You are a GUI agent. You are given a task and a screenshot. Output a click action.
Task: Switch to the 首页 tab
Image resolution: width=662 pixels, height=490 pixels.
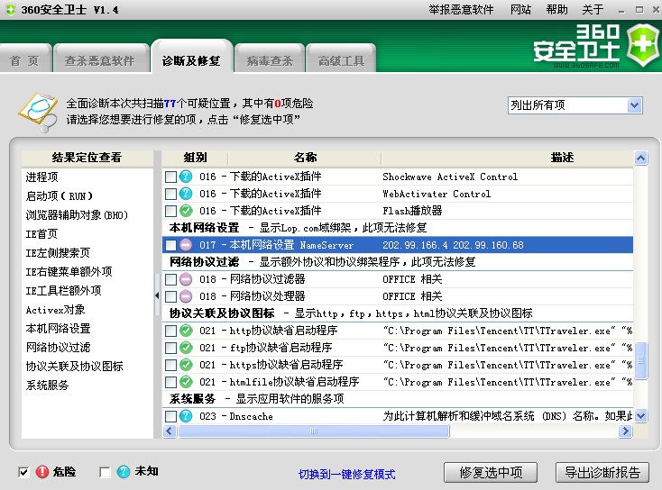pos(25,60)
